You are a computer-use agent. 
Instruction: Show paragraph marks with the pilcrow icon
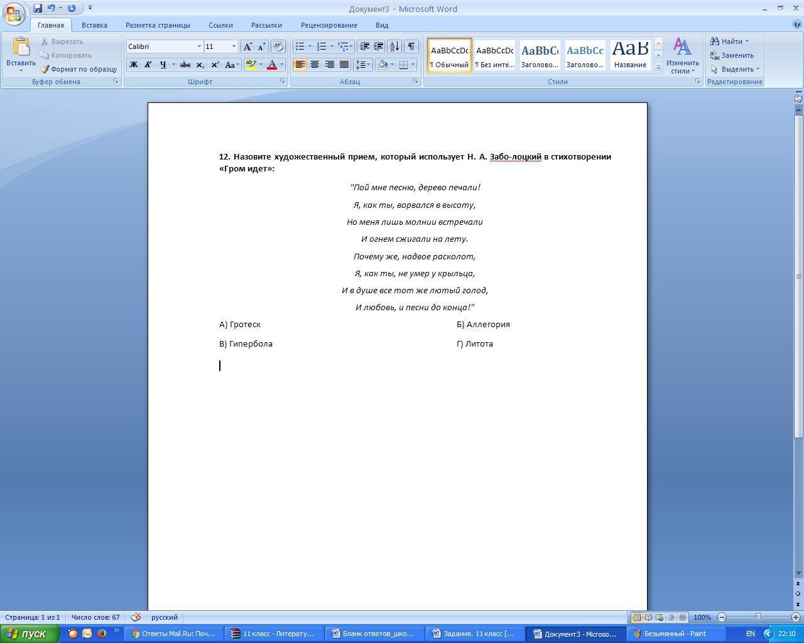pos(411,46)
